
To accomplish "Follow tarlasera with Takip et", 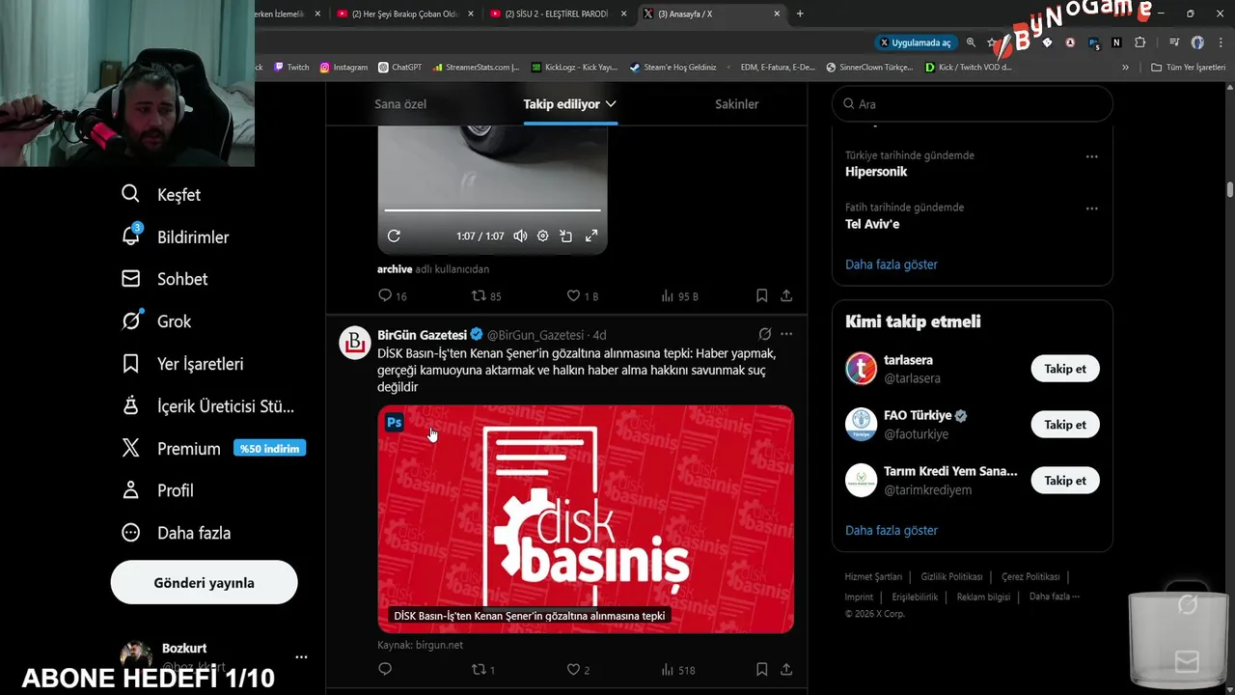I will (x=1065, y=369).
